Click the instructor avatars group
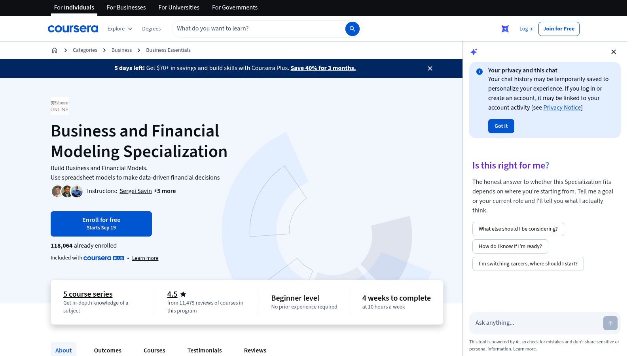 click(x=67, y=191)
